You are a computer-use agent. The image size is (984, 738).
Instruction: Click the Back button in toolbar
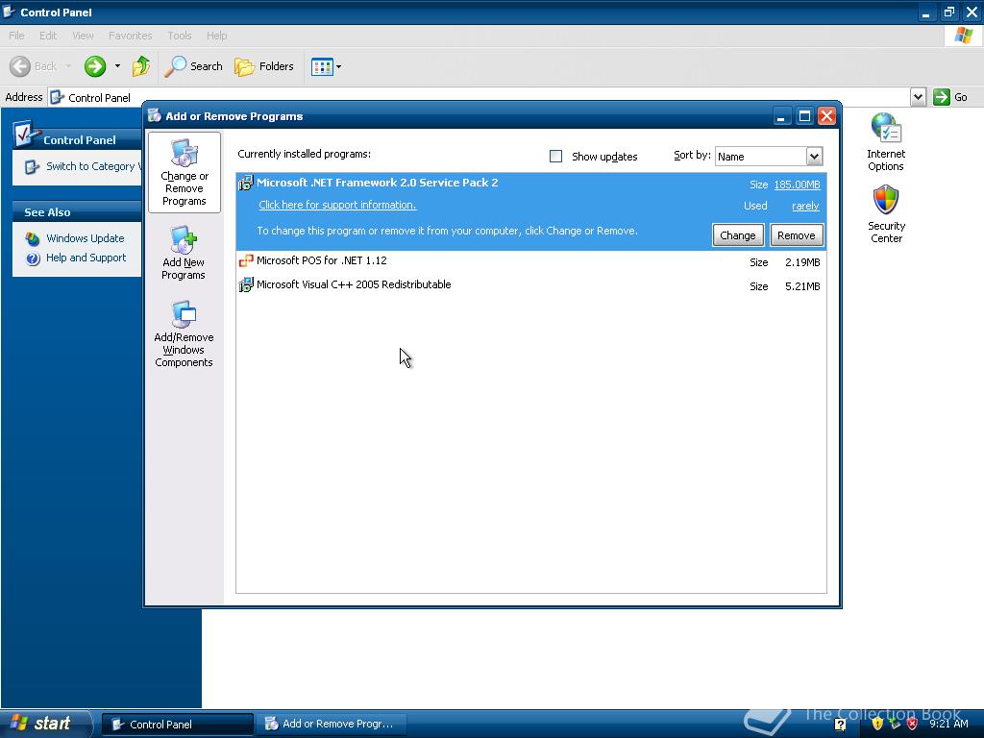[34, 66]
